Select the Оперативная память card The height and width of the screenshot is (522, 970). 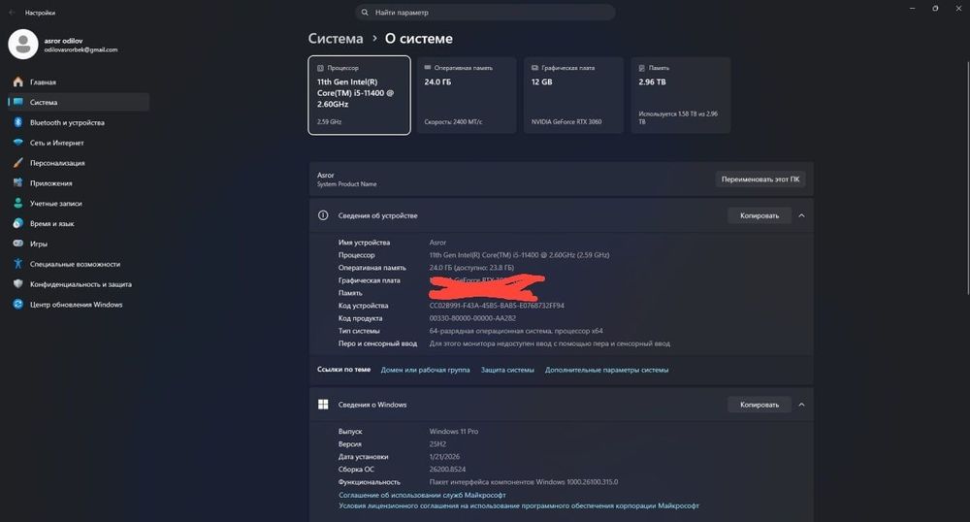(x=467, y=95)
